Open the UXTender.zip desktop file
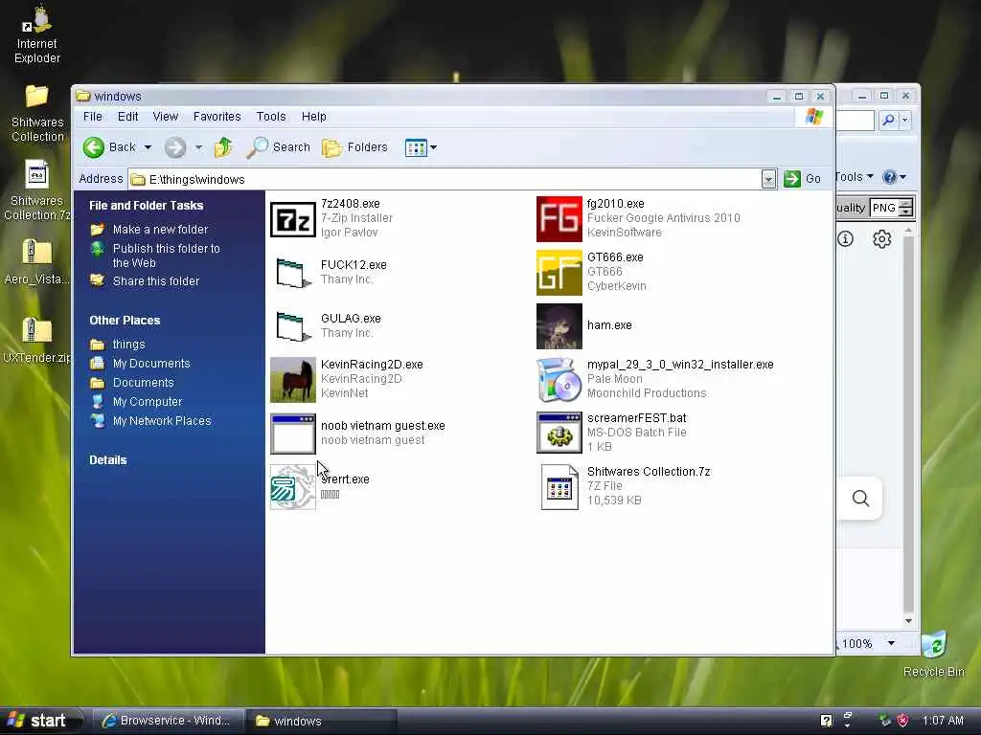 click(37, 341)
